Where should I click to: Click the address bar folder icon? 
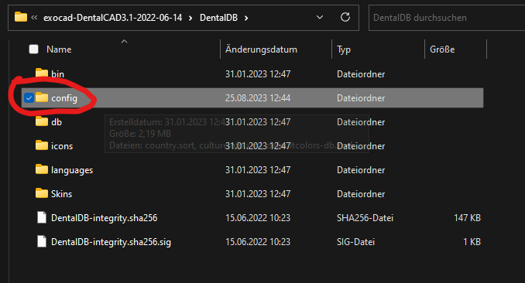click(21, 17)
